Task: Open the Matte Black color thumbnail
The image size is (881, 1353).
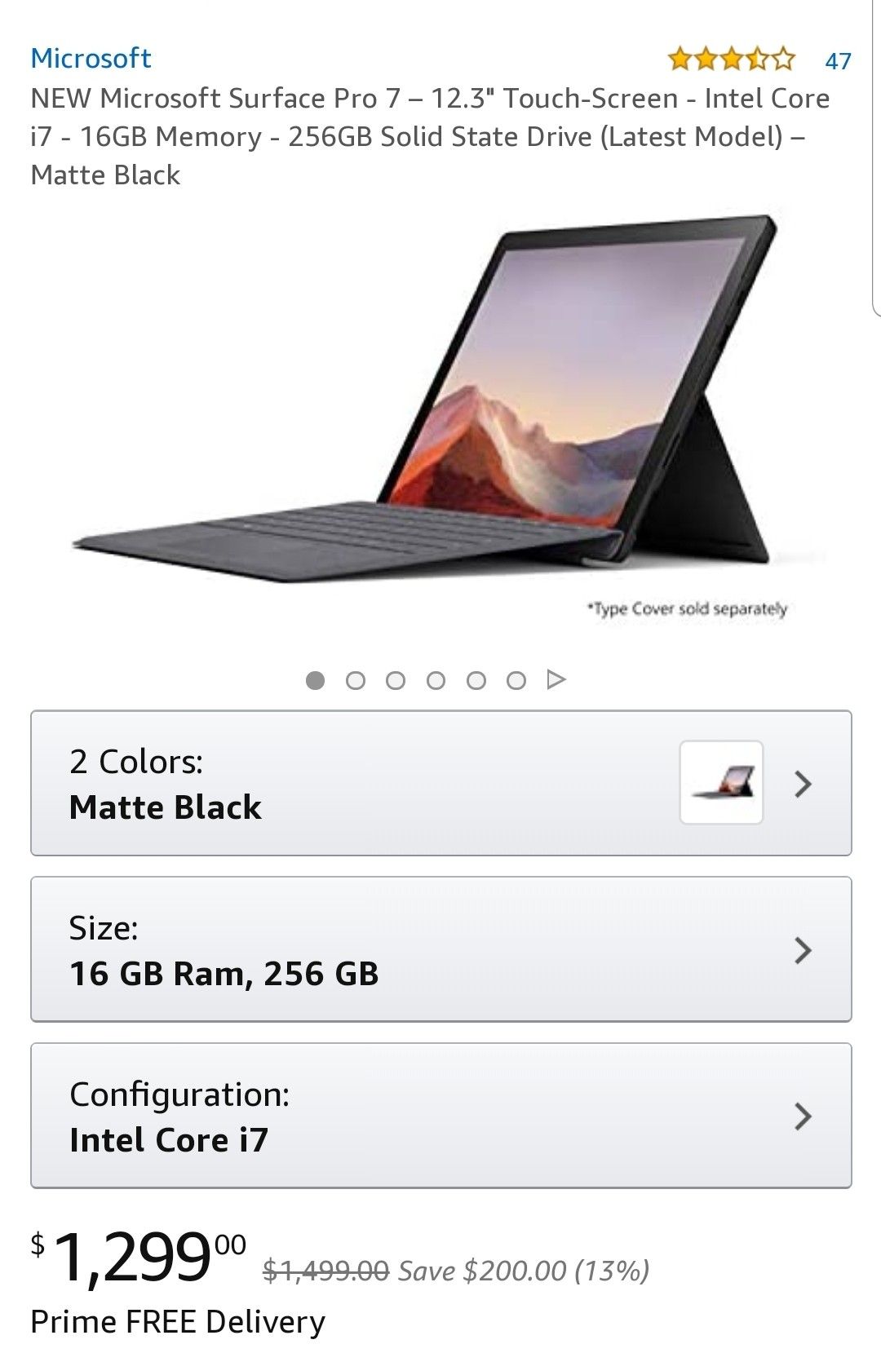Action: (x=721, y=782)
